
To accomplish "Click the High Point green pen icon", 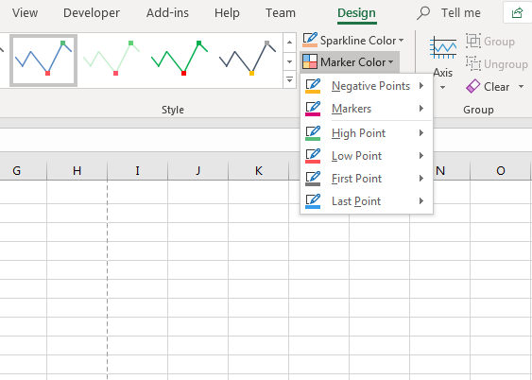I will [313, 133].
